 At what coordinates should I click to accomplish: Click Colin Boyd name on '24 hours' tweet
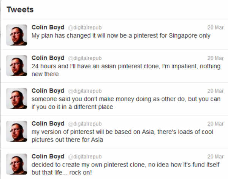coord(48,58)
